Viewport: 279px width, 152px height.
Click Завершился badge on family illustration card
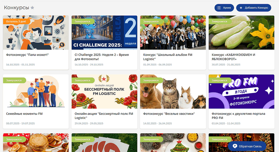click(x=14, y=80)
